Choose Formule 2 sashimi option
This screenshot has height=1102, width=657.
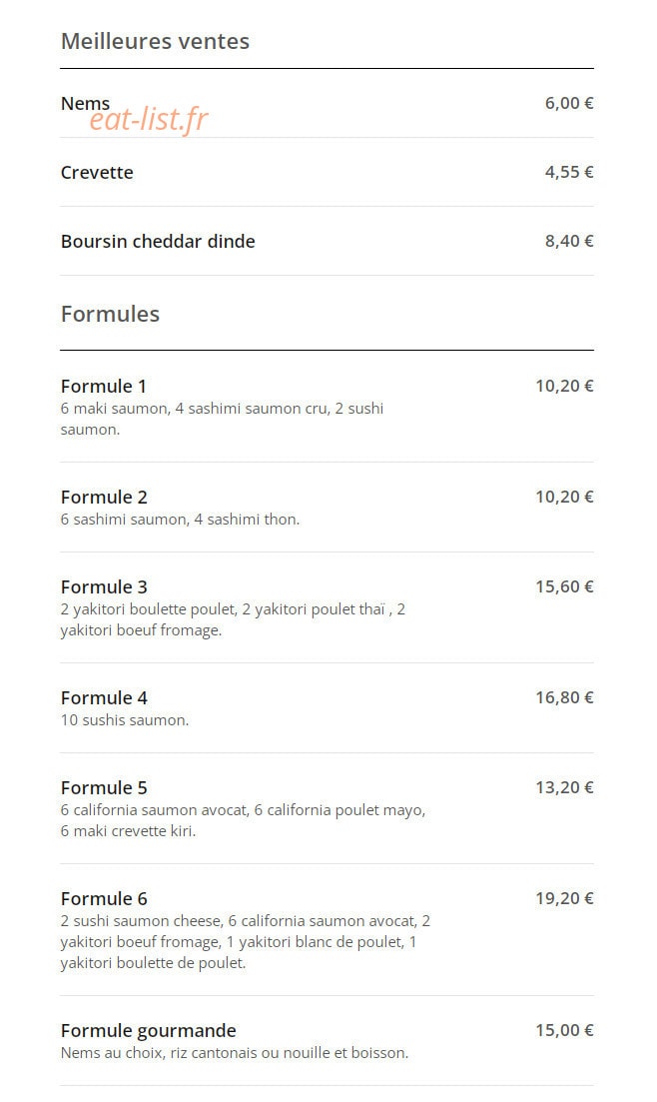(327, 508)
